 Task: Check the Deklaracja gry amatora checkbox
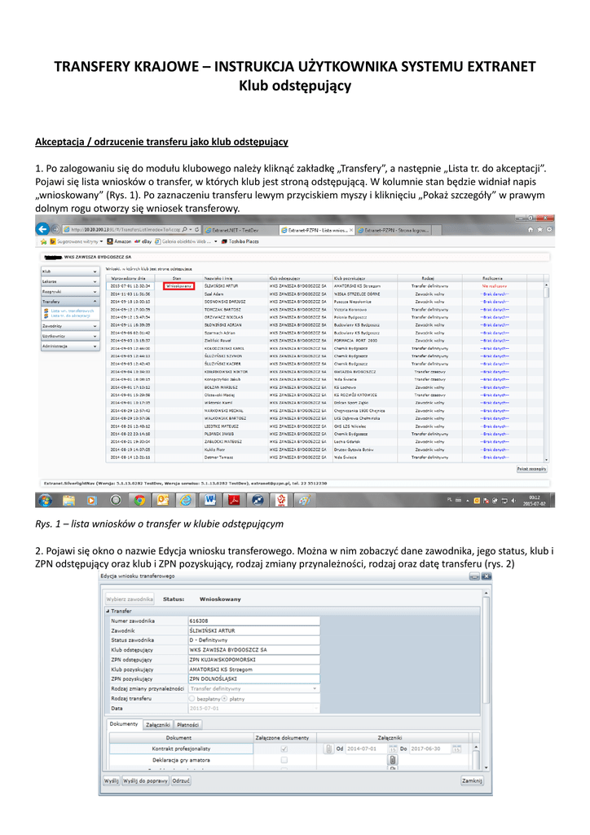[284, 760]
